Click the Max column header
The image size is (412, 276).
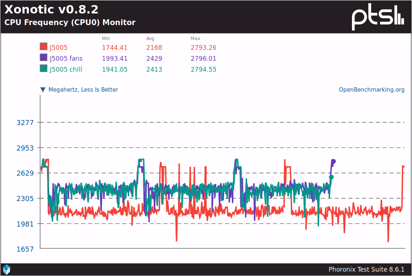195,39
